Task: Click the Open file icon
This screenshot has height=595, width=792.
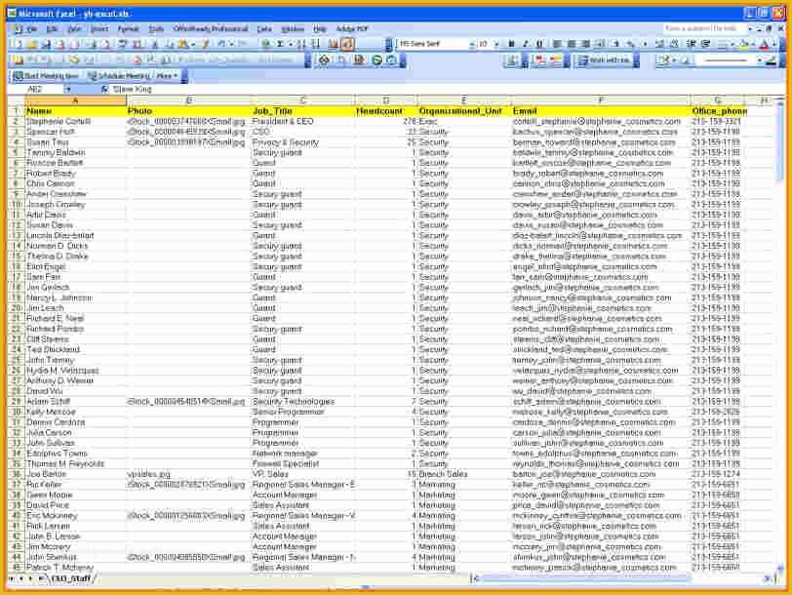Action: click(32, 45)
